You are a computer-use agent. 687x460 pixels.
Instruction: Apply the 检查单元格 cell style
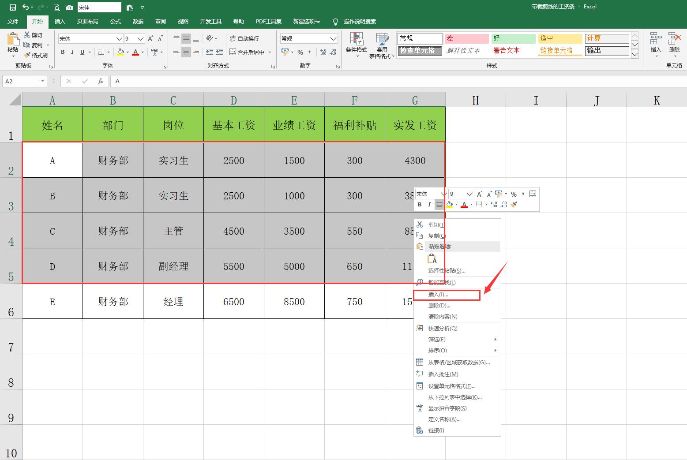(x=420, y=51)
